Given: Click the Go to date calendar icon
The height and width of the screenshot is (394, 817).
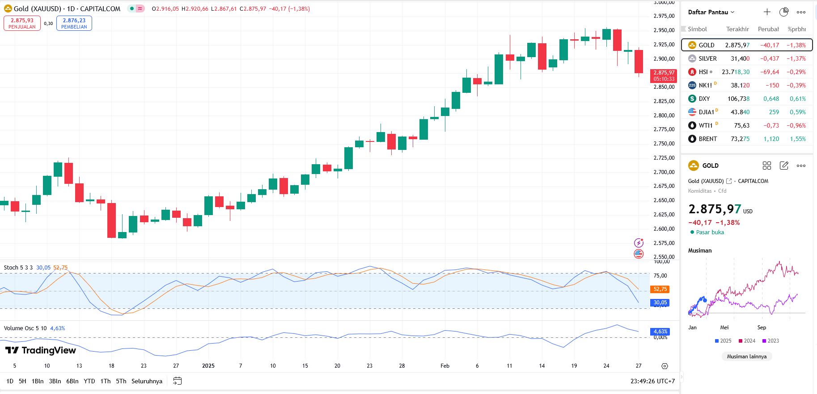Looking at the screenshot, I should click(178, 381).
